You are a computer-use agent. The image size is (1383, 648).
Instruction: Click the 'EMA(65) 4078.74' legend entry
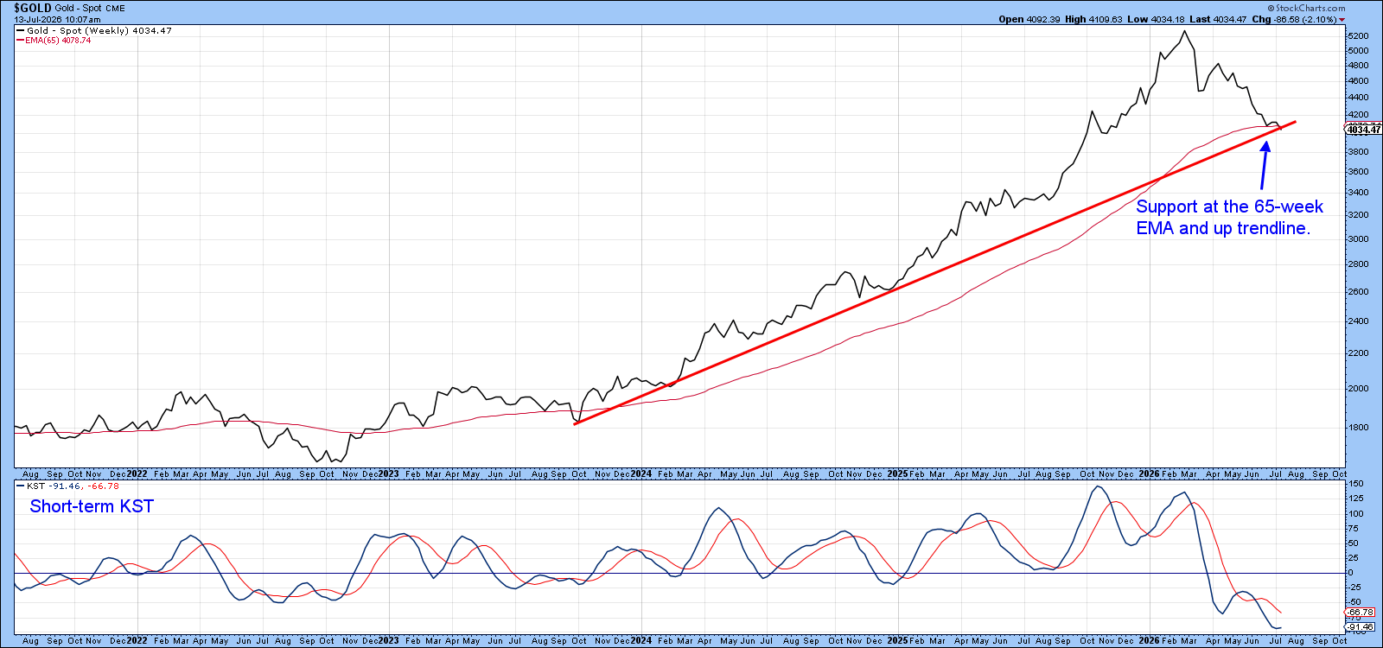58,41
